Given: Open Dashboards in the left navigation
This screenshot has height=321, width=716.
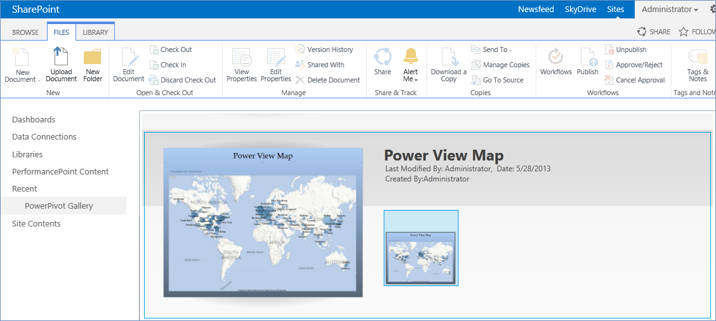Looking at the screenshot, I should coord(34,120).
